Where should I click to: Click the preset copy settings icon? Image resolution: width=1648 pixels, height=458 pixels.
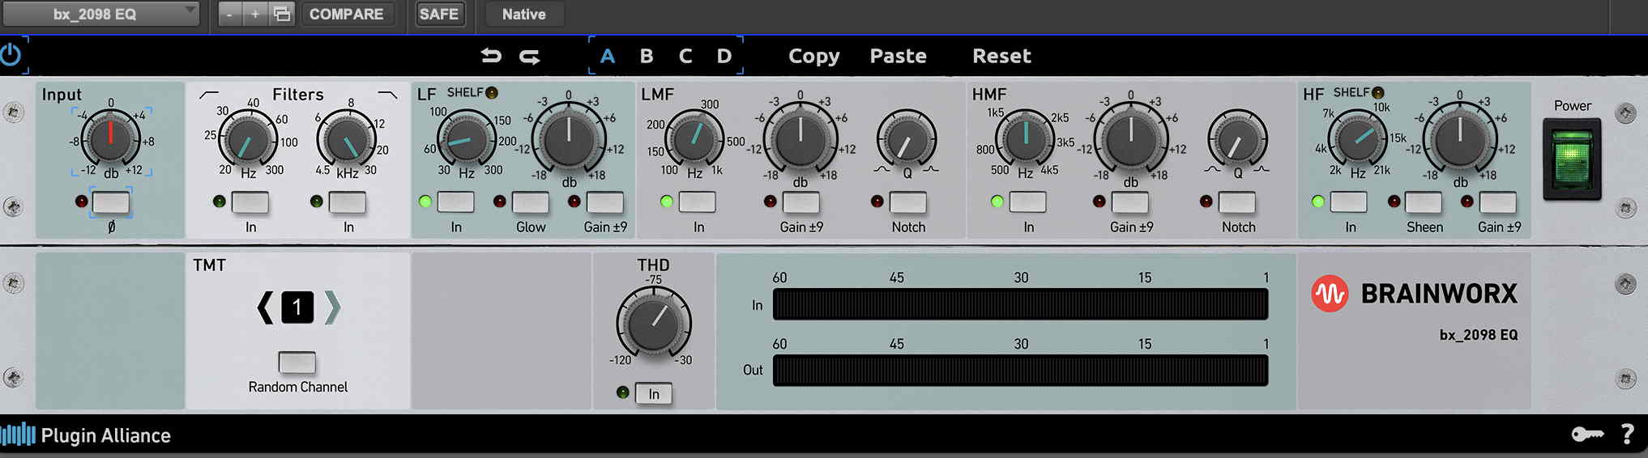click(x=281, y=14)
